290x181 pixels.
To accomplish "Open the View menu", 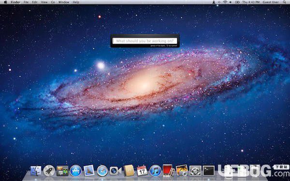I will [x=44, y=2].
